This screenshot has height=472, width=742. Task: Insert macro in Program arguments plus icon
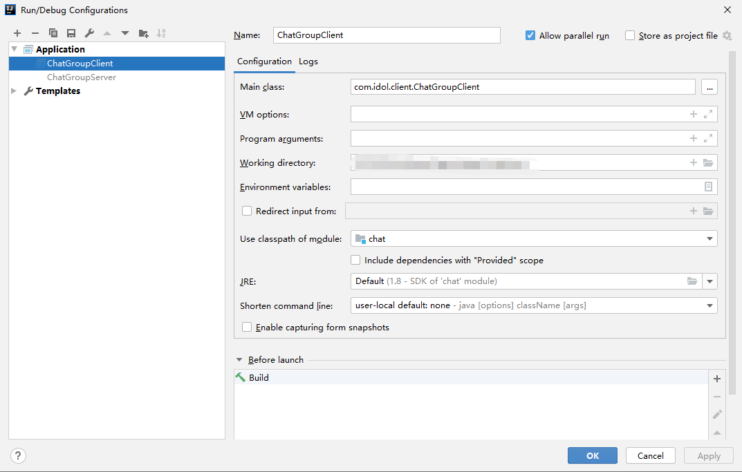[x=694, y=138]
